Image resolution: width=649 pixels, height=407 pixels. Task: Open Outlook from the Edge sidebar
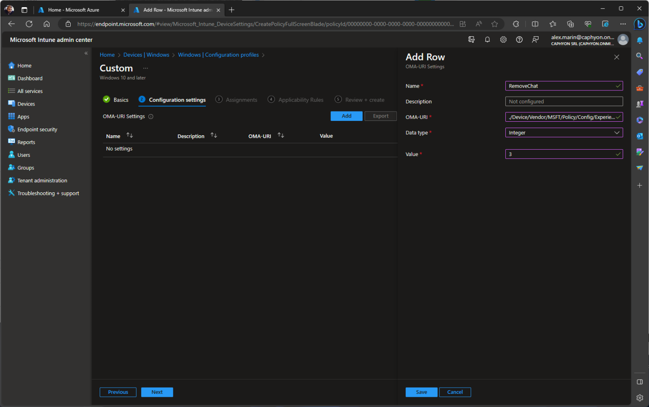[640, 136]
